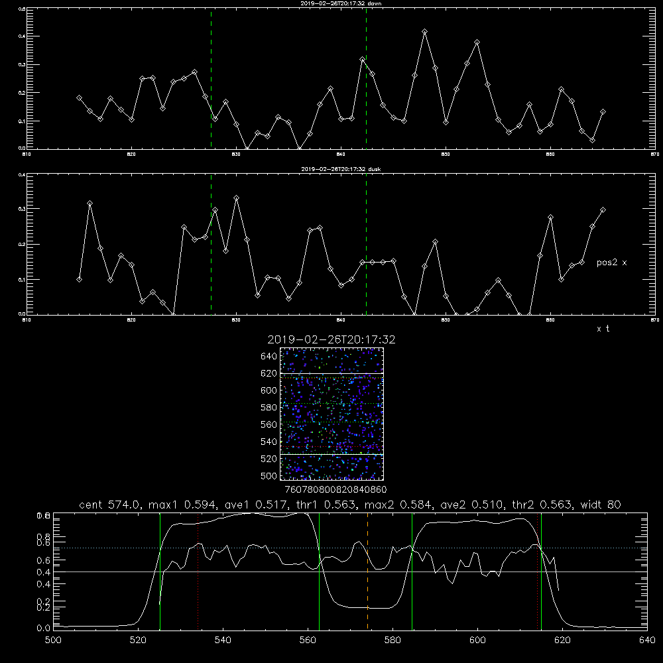Click the "2019-02-26T20:17:32 dawn" plot title
The height and width of the screenshot is (663, 663).
341,3
